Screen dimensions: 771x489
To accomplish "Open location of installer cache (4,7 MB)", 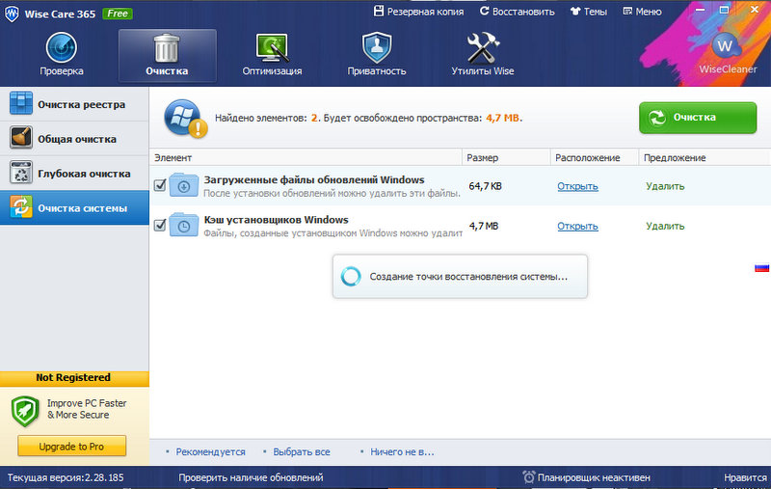I will pyautogui.click(x=577, y=226).
